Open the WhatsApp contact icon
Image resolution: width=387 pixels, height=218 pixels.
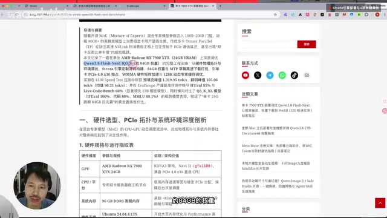(282, 75)
